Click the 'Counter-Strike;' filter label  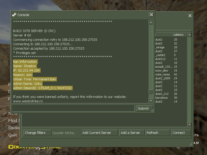[x=63, y=133]
